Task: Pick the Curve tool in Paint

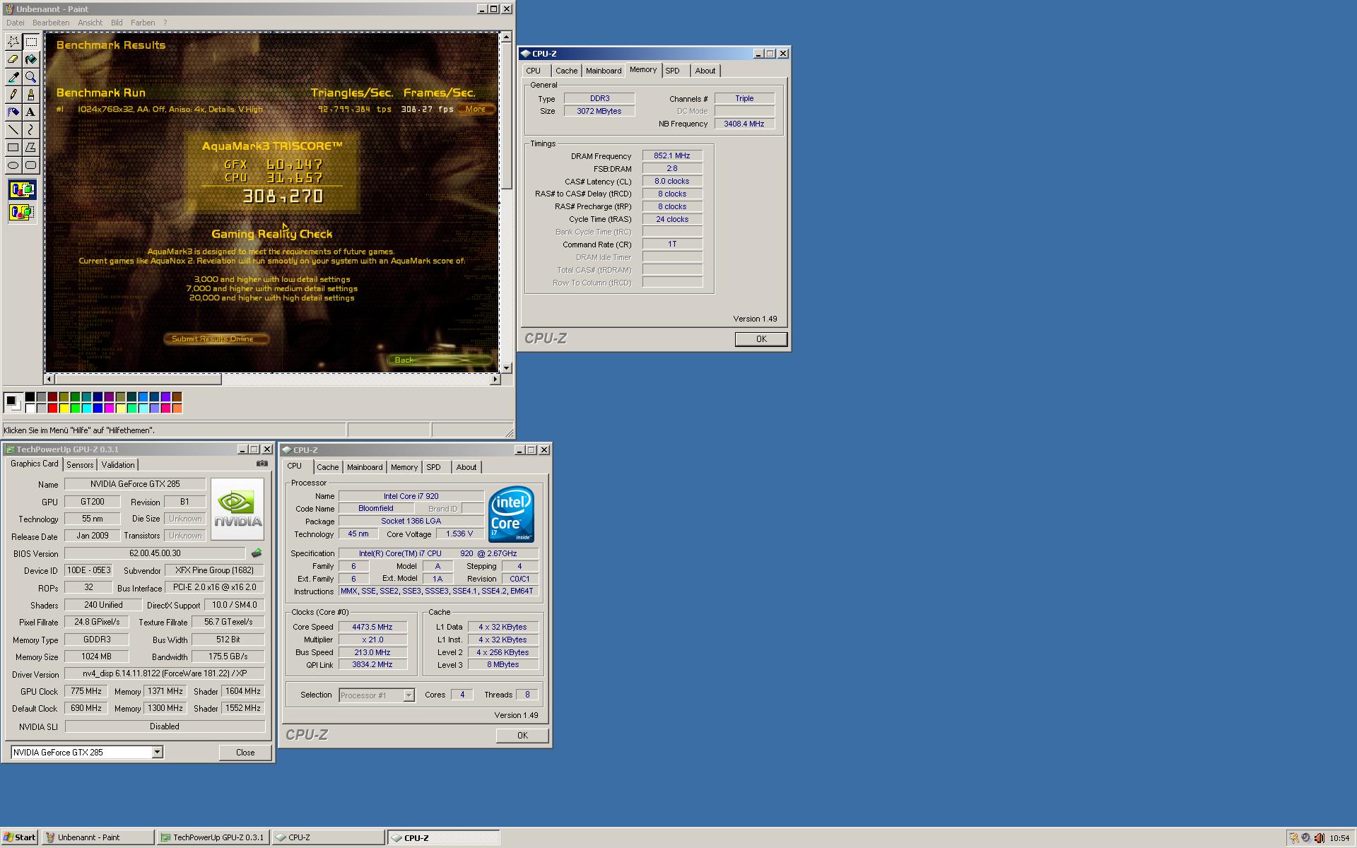Action: (x=30, y=130)
